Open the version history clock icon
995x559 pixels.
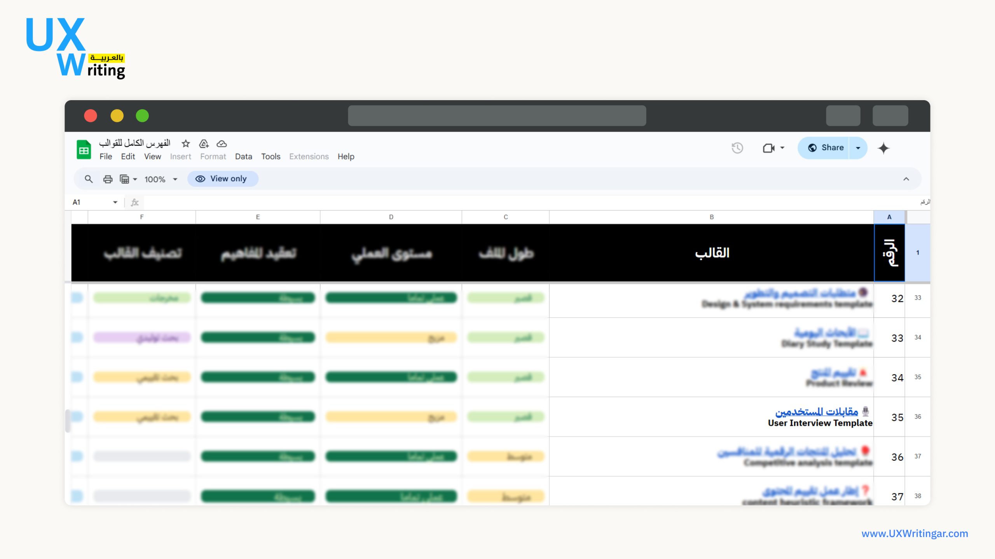pyautogui.click(x=737, y=148)
